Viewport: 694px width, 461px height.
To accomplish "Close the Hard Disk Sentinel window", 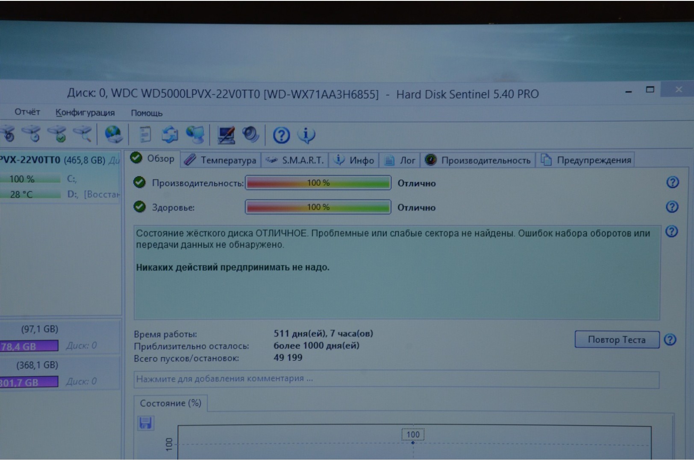I will click(x=678, y=89).
